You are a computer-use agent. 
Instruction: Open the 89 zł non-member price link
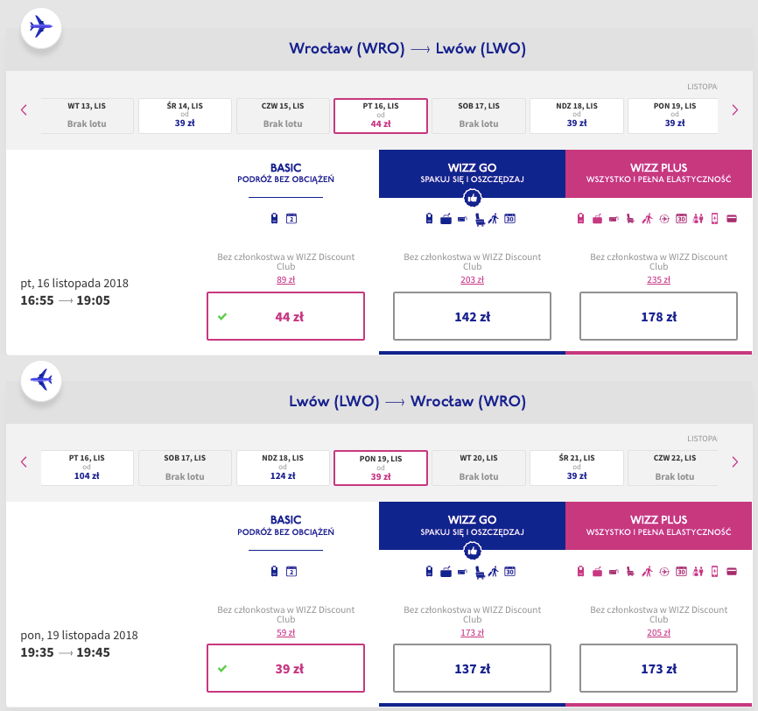tap(285, 279)
